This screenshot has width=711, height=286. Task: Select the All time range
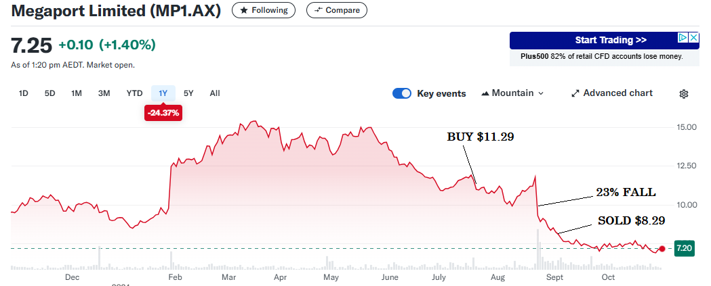point(215,93)
